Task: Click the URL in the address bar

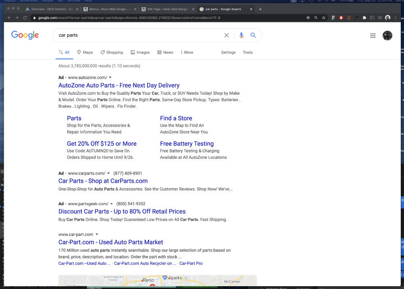Action: pos(129,18)
